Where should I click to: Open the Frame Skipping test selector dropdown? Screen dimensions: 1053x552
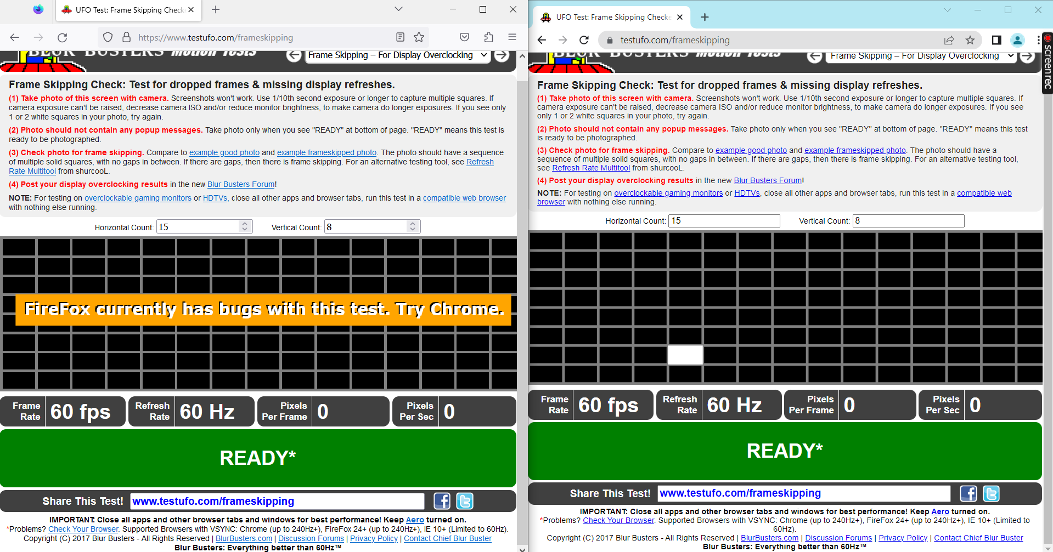[397, 55]
